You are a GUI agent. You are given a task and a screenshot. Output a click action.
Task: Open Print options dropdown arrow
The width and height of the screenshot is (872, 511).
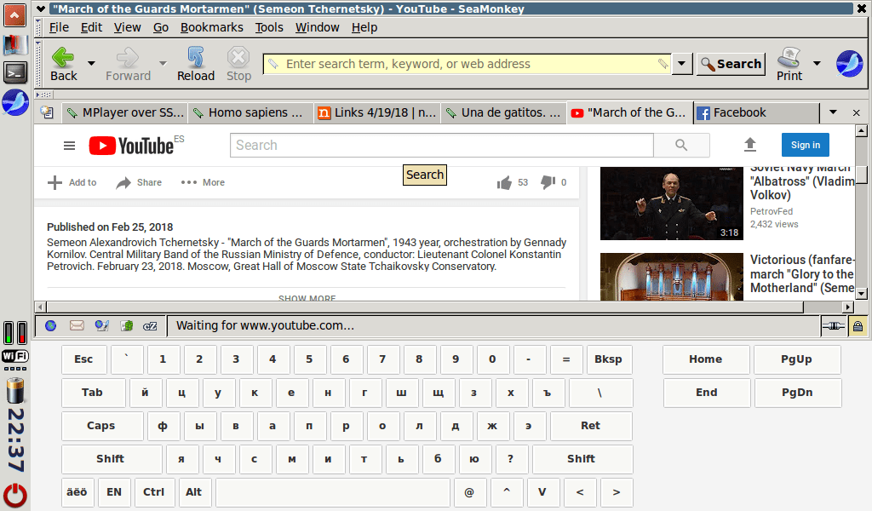pyautogui.click(x=817, y=63)
